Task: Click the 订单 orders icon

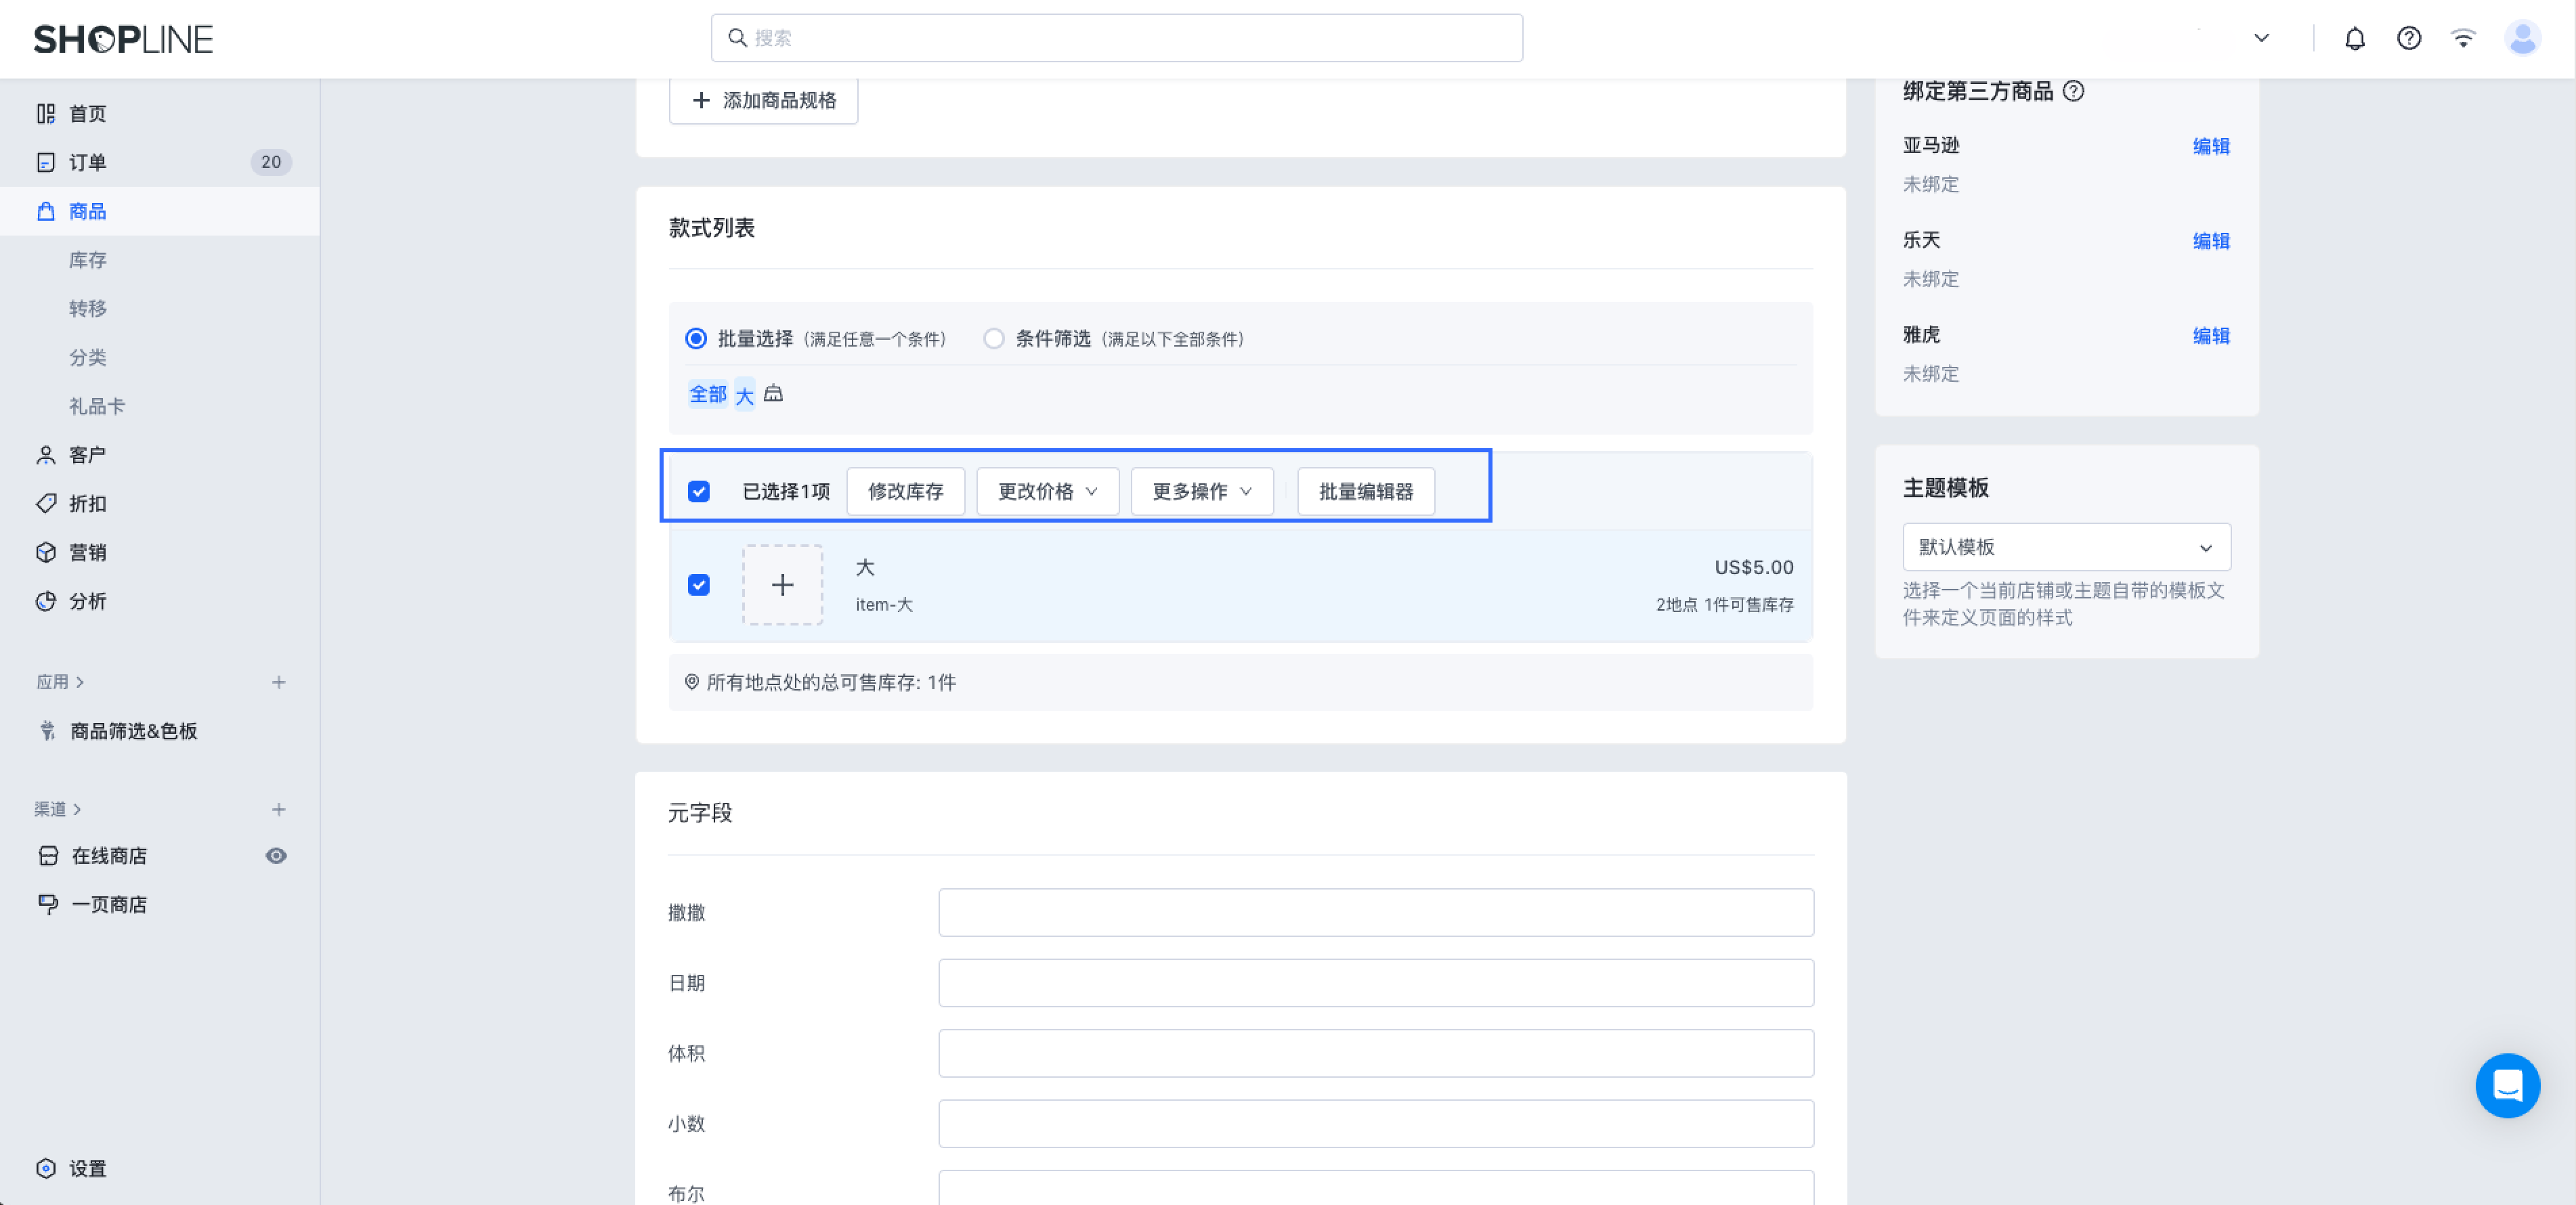Action: (46, 162)
